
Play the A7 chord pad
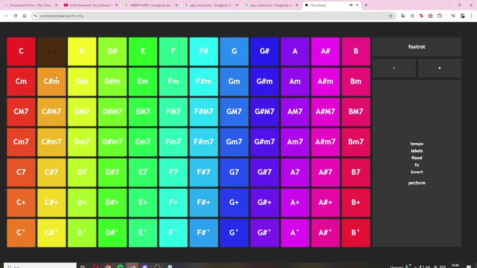click(295, 172)
